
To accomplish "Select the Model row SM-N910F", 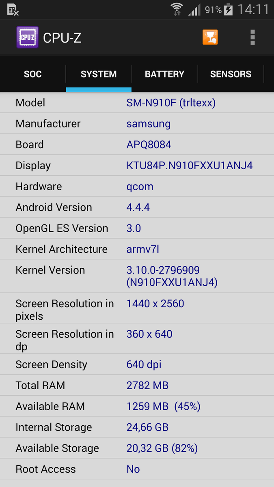I will pos(137,103).
